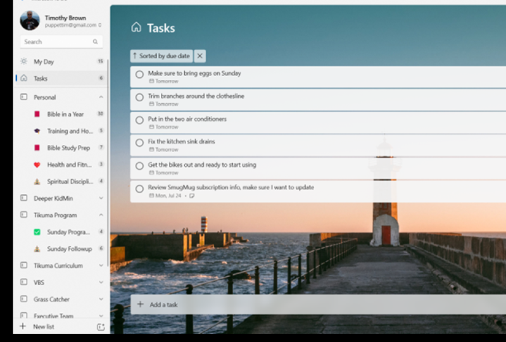Open the account switcher arrows beside the email
Image resolution: width=506 pixels, height=342 pixels.
coord(100,25)
